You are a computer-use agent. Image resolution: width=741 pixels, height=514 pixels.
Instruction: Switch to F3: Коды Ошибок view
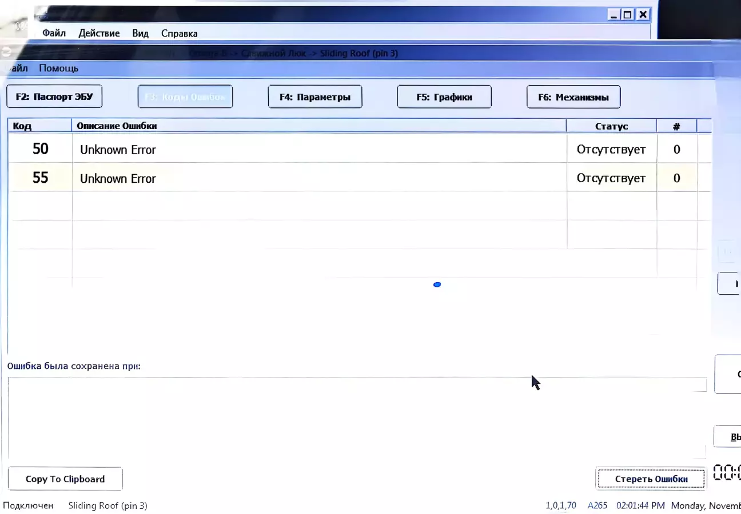tap(185, 97)
